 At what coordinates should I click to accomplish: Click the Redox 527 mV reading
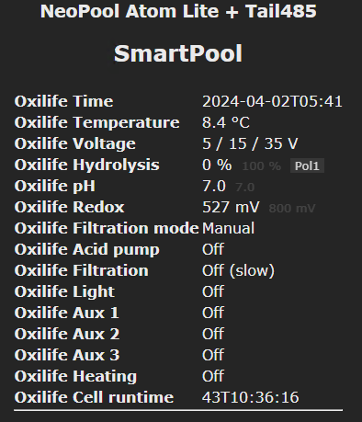coord(231,207)
